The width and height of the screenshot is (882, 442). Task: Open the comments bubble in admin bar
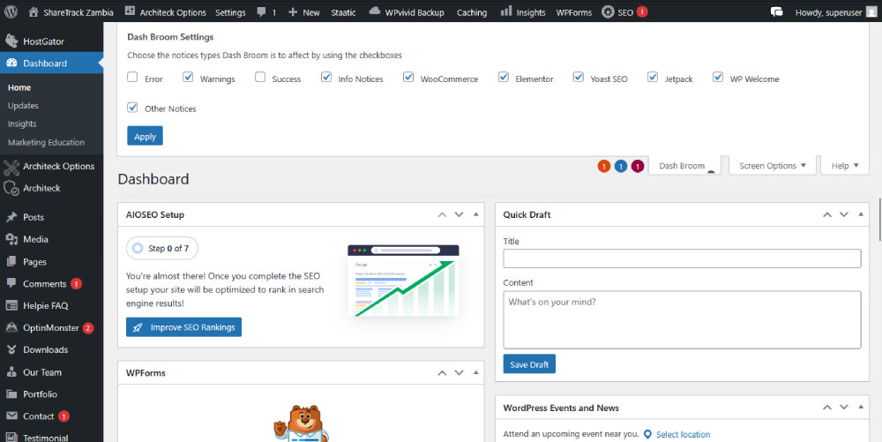click(261, 11)
